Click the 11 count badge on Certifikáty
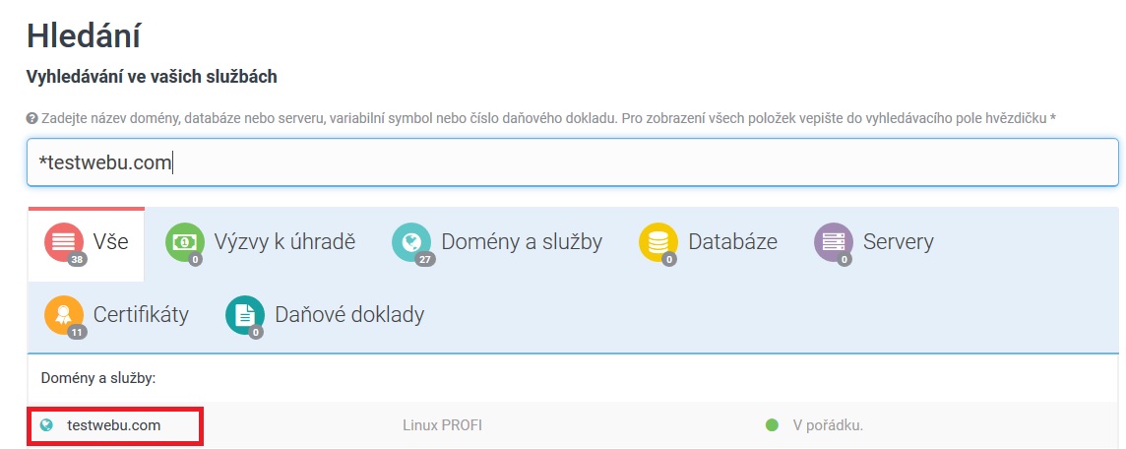 [77, 333]
